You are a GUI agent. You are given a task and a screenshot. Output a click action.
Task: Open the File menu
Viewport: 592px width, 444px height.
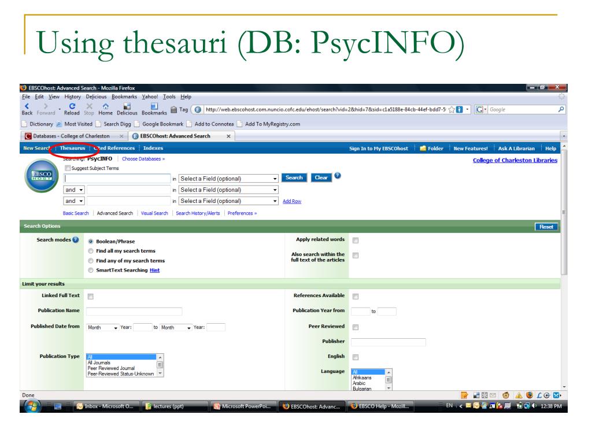[x=26, y=97]
